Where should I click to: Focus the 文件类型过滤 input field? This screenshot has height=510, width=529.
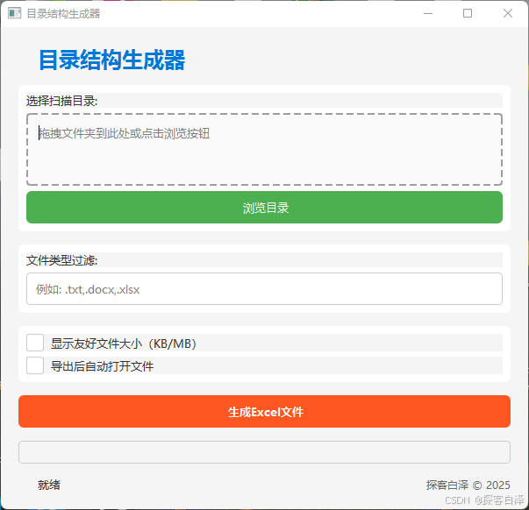click(x=264, y=289)
